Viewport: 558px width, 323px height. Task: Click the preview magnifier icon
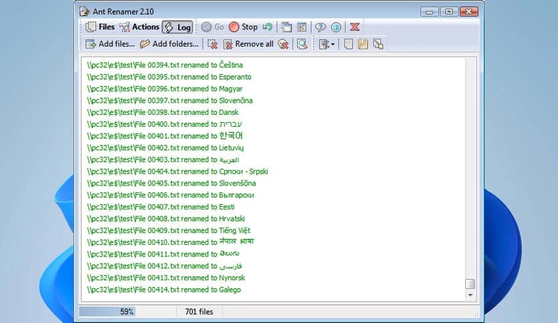(x=302, y=44)
